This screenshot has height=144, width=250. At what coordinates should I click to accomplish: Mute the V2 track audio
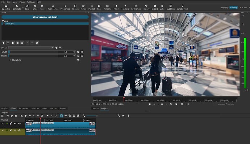click(x=15, y=123)
